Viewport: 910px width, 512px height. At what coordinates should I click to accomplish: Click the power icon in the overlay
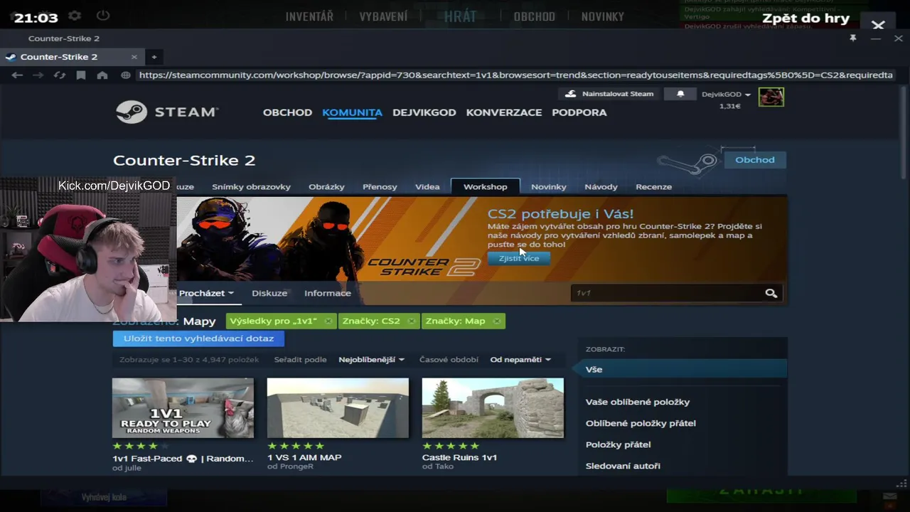click(103, 16)
